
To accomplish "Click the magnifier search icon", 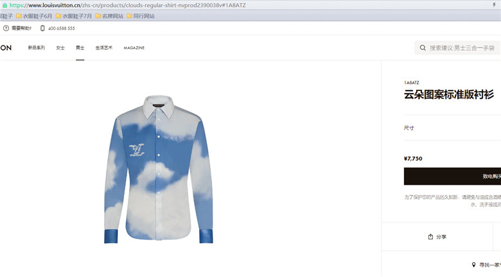I will [423, 48].
